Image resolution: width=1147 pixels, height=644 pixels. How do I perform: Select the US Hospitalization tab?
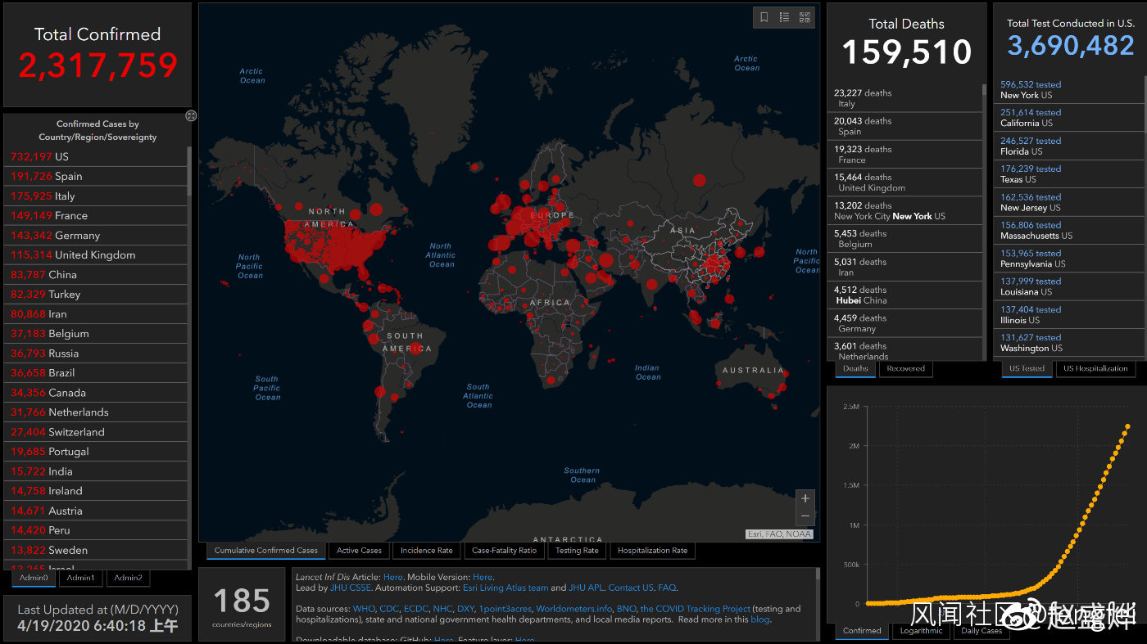pos(1095,368)
